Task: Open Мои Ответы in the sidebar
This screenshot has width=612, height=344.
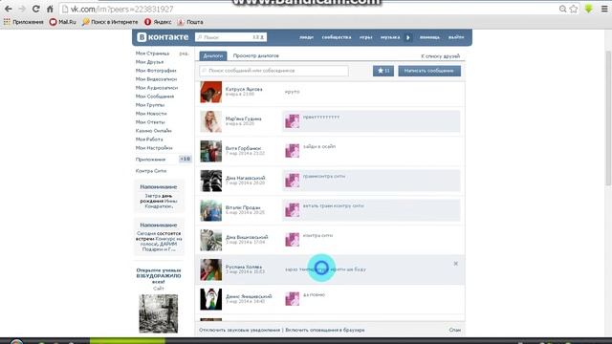Action: (x=150, y=122)
